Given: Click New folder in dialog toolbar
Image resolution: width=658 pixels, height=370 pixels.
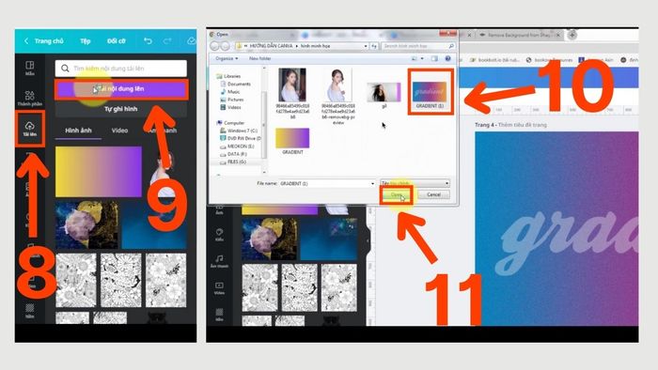Looking at the screenshot, I should (259, 58).
